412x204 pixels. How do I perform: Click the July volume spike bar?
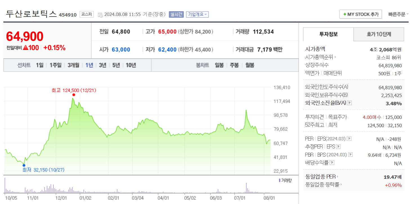point(246,188)
